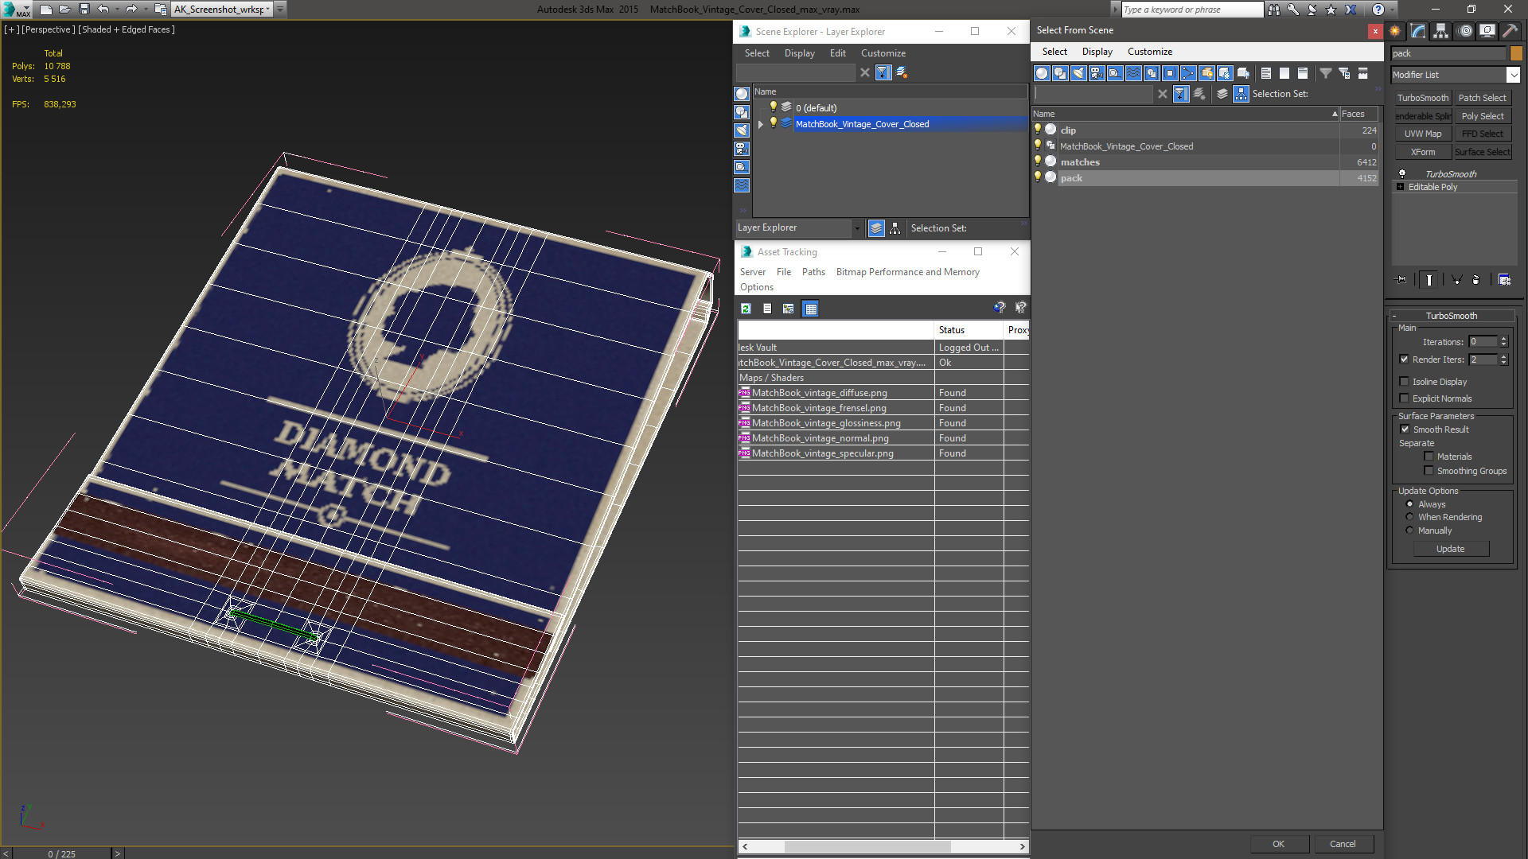1528x859 pixels.
Task: Enable Separate by Smoothing Groups checkbox
Action: coord(1429,471)
